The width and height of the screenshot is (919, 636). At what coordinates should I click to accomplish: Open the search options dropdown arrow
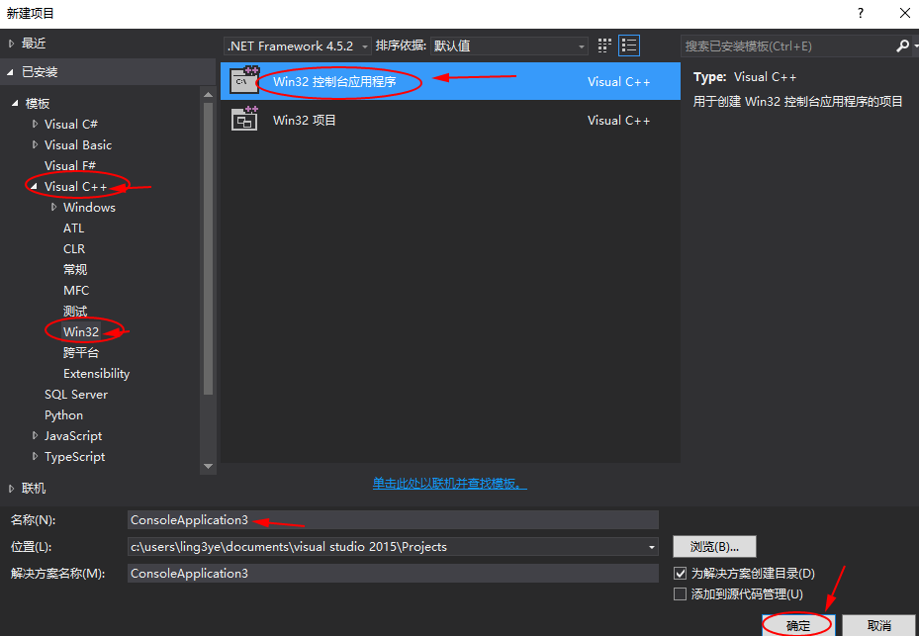pos(914,45)
